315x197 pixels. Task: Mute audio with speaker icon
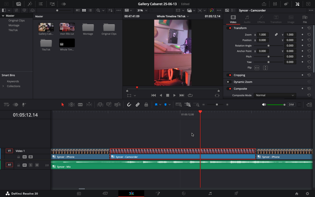point(264,104)
